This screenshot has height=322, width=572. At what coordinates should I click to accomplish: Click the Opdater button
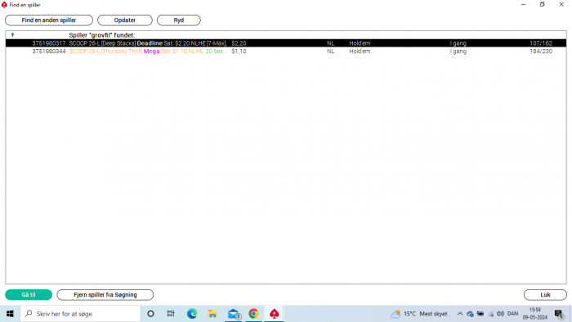coord(125,20)
